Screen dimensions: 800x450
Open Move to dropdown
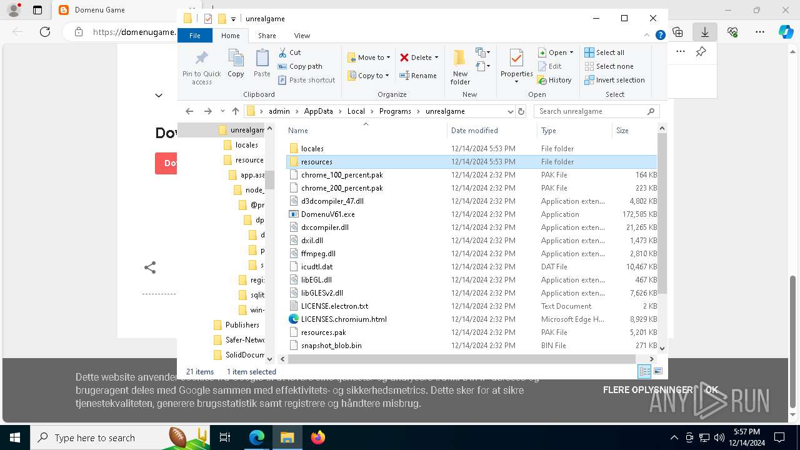369,57
